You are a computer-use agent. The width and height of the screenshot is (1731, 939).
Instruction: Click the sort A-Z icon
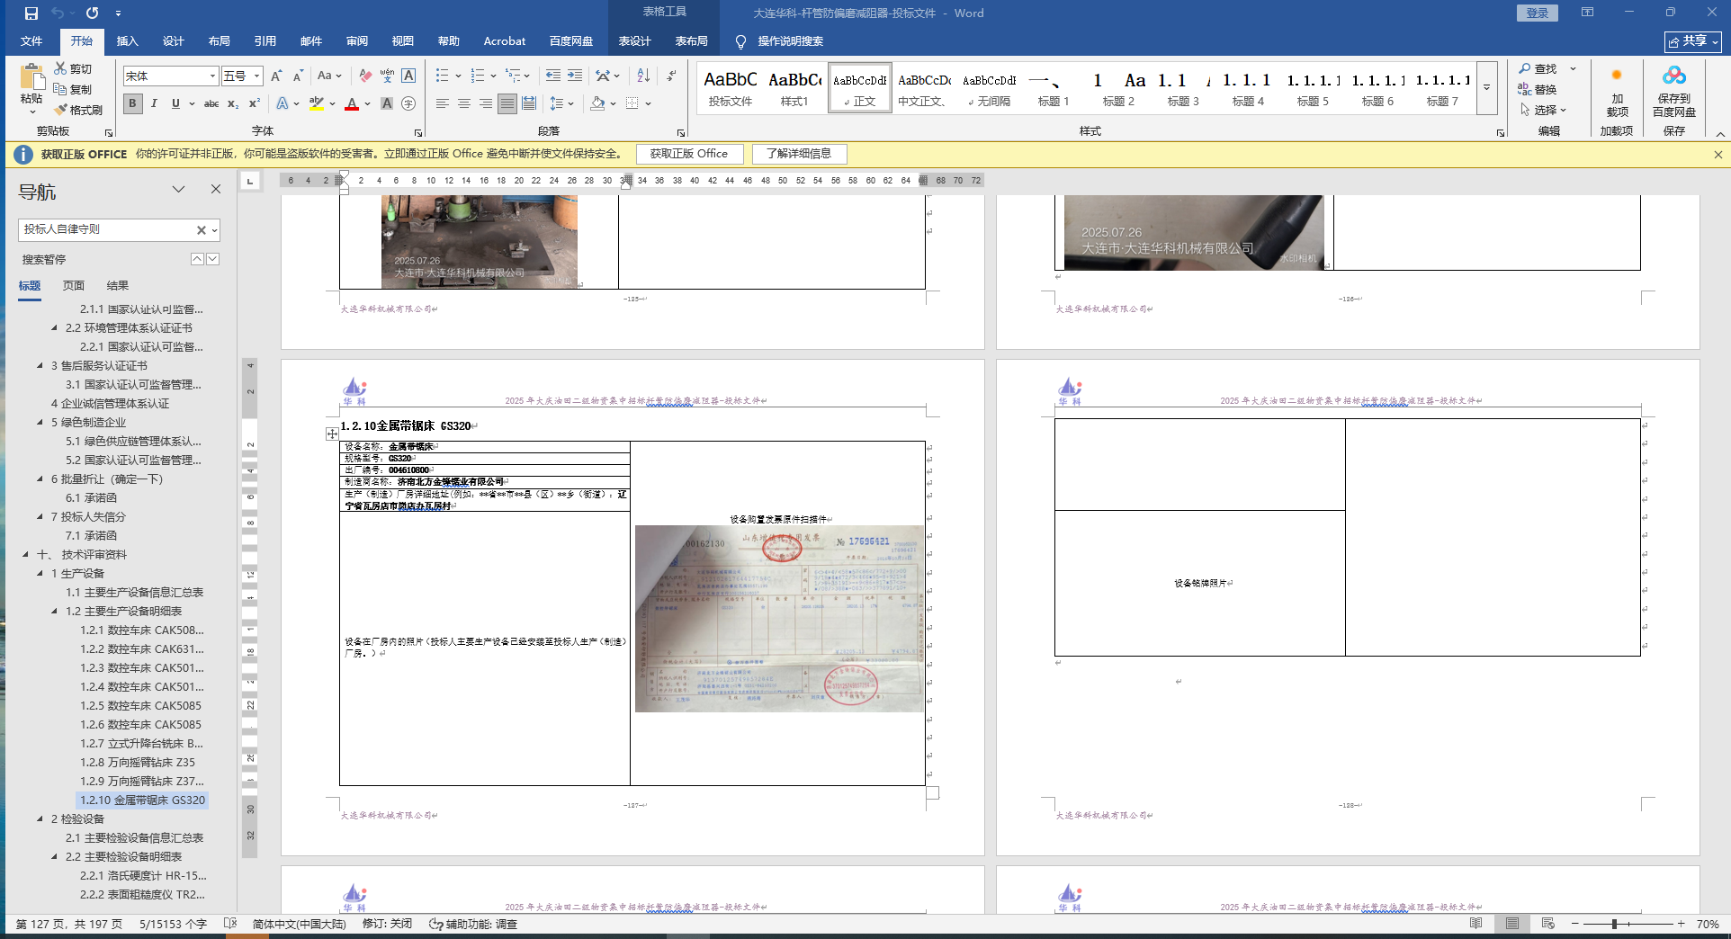643,76
